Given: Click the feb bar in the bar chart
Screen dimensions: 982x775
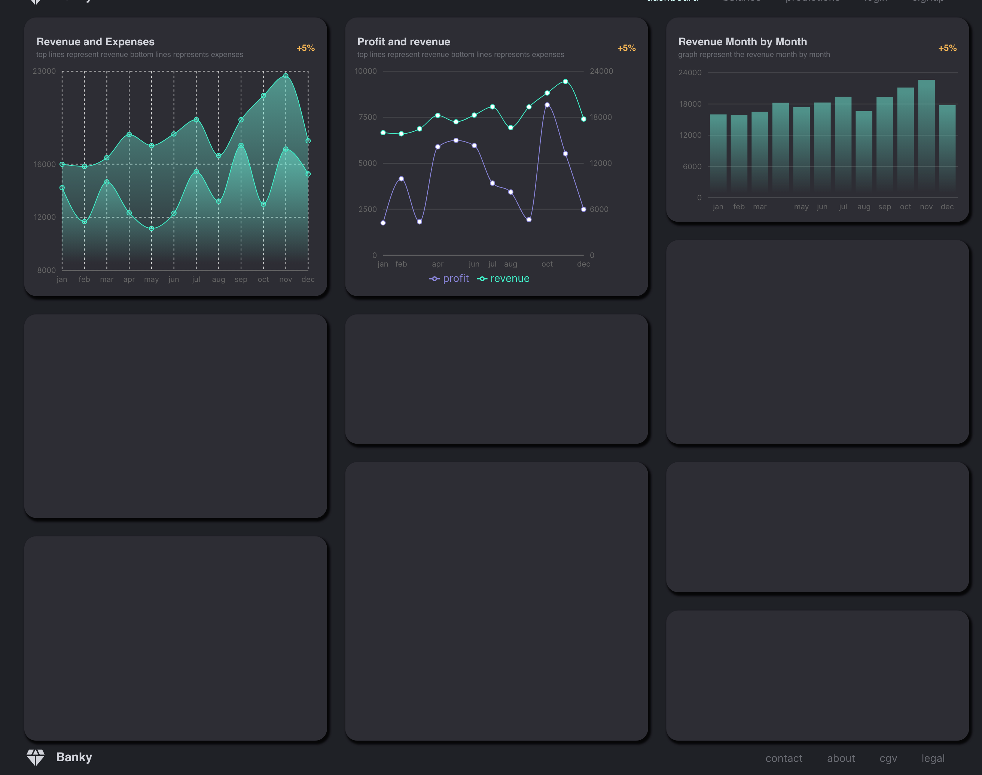Looking at the screenshot, I should click(739, 156).
